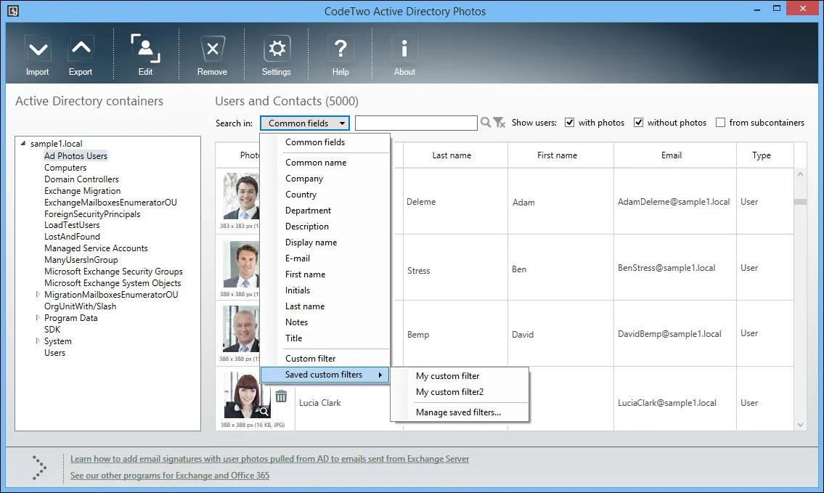Click the delete photo trash icon
The image size is (824, 493).
pyautogui.click(x=281, y=396)
